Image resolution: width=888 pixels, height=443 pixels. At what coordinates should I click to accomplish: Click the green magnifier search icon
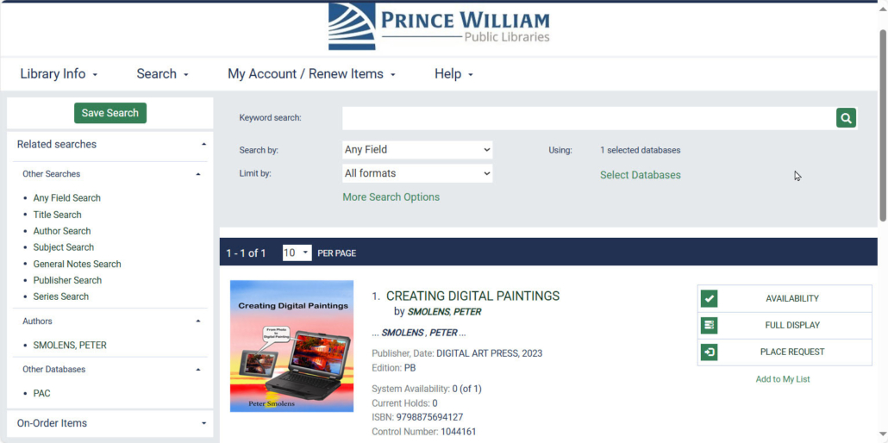(x=846, y=118)
